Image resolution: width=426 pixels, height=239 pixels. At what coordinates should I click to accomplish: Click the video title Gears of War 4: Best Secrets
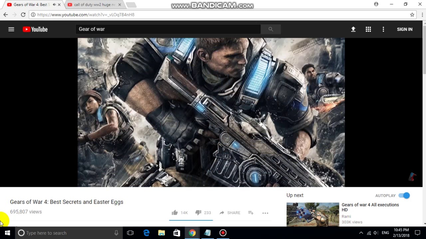point(67,202)
